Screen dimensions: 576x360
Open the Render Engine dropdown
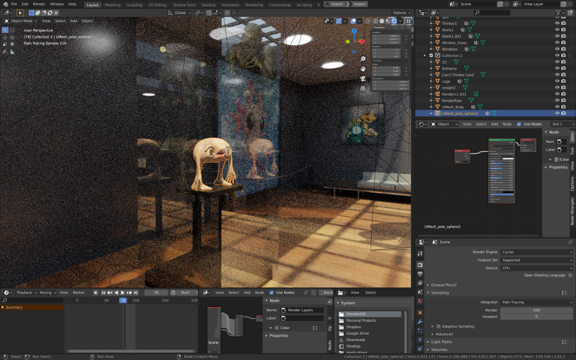pos(536,252)
